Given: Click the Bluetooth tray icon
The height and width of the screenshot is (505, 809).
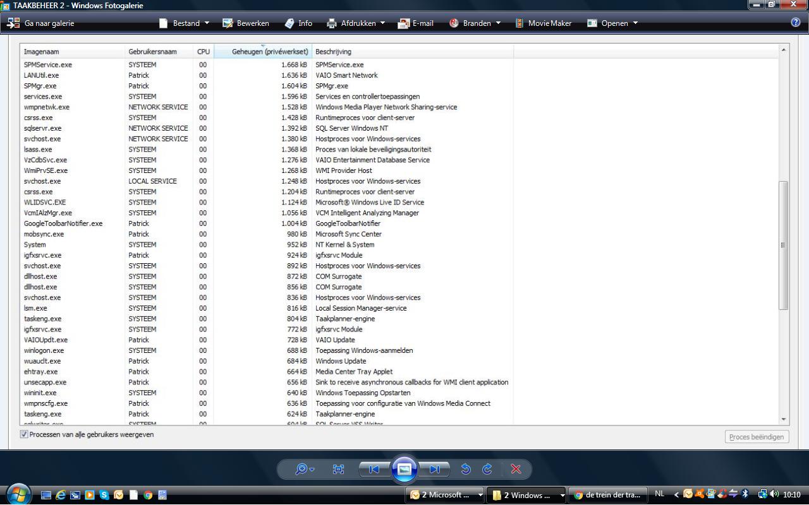Looking at the screenshot, I should pos(745,494).
